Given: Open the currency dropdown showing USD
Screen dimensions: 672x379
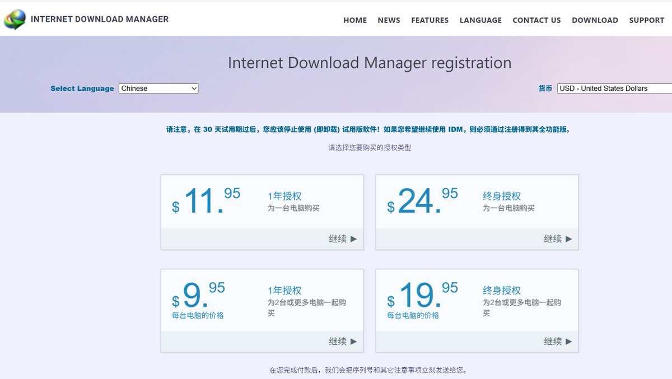Looking at the screenshot, I should (614, 88).
